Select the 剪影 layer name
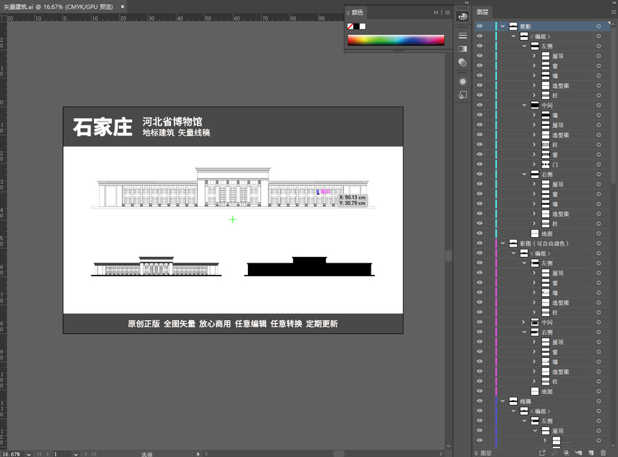The image size is (618, 457). 525,26
